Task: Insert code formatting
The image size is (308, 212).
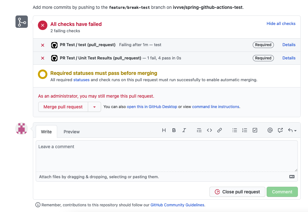Action: click(209, 130)
